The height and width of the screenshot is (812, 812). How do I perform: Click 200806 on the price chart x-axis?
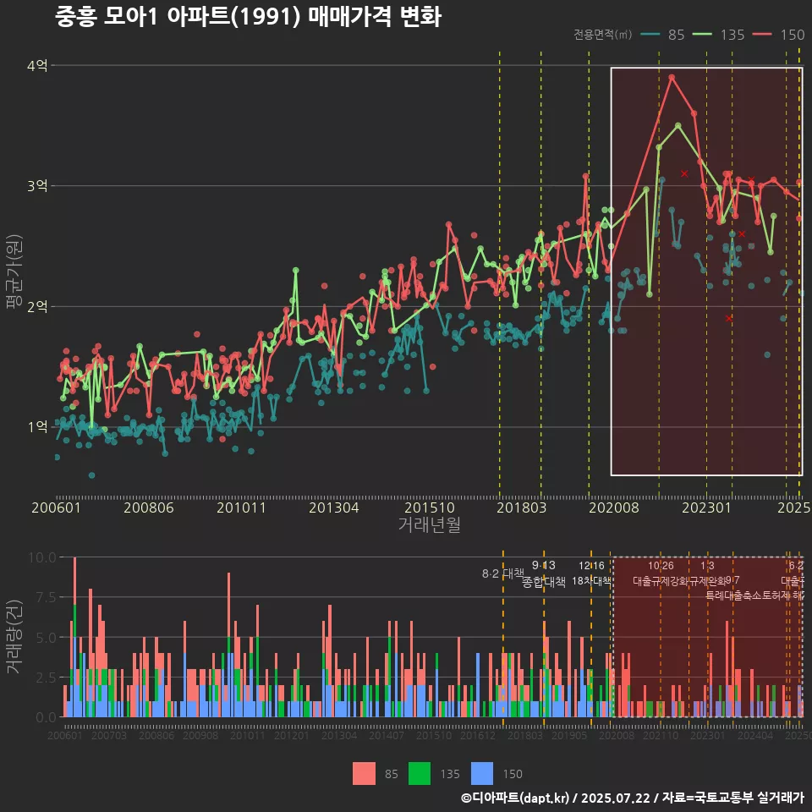149,507
